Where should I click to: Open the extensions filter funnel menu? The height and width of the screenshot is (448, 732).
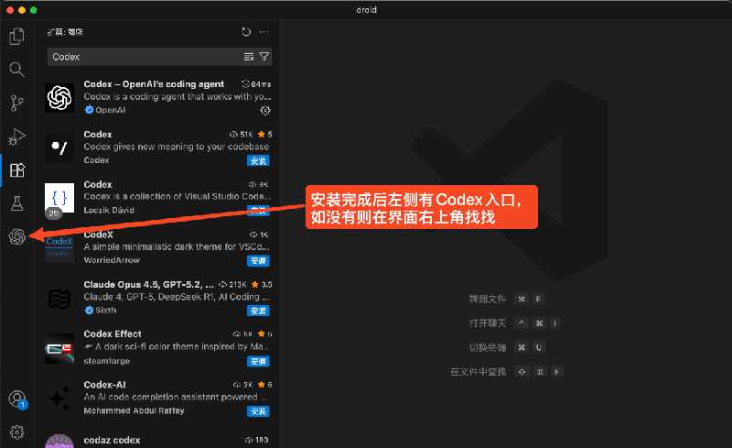264,57
